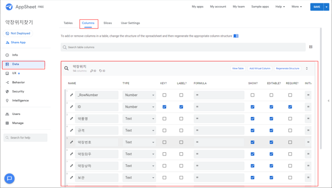Click the 약장상하 column name field
The height and width of the screenshot is (188, 332).
pyautogui.click(x=97, y=166)
